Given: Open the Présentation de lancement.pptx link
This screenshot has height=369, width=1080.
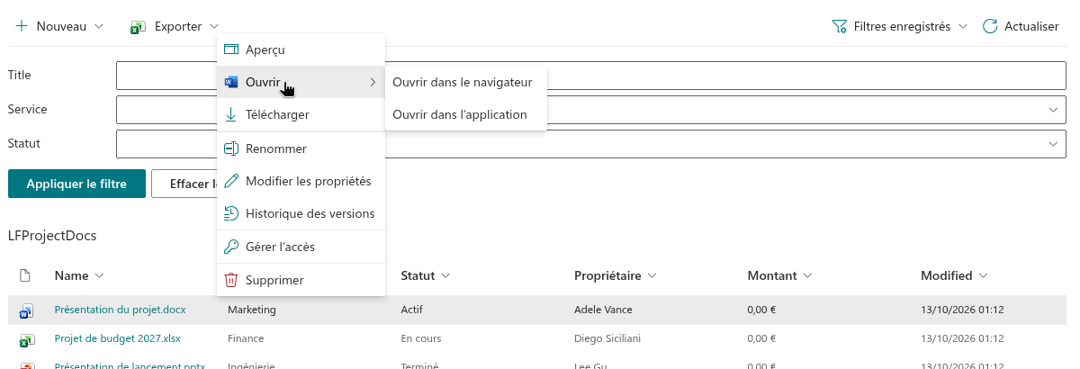Looking at the screenshot, I should click(130, 366).
